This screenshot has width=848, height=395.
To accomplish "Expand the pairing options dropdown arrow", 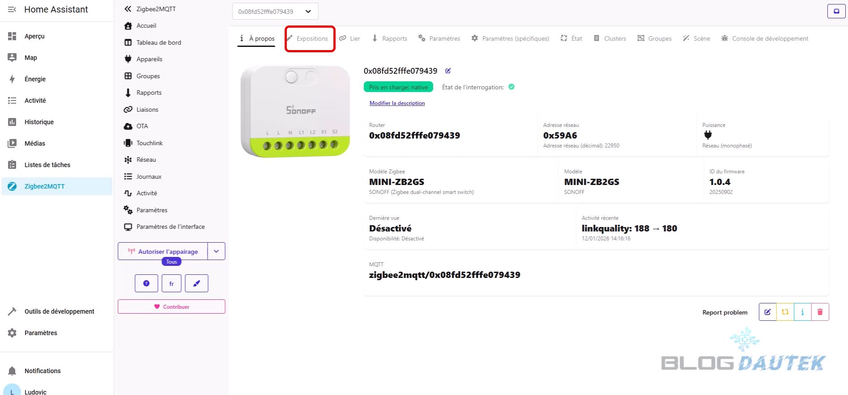I will pos(216,251).
